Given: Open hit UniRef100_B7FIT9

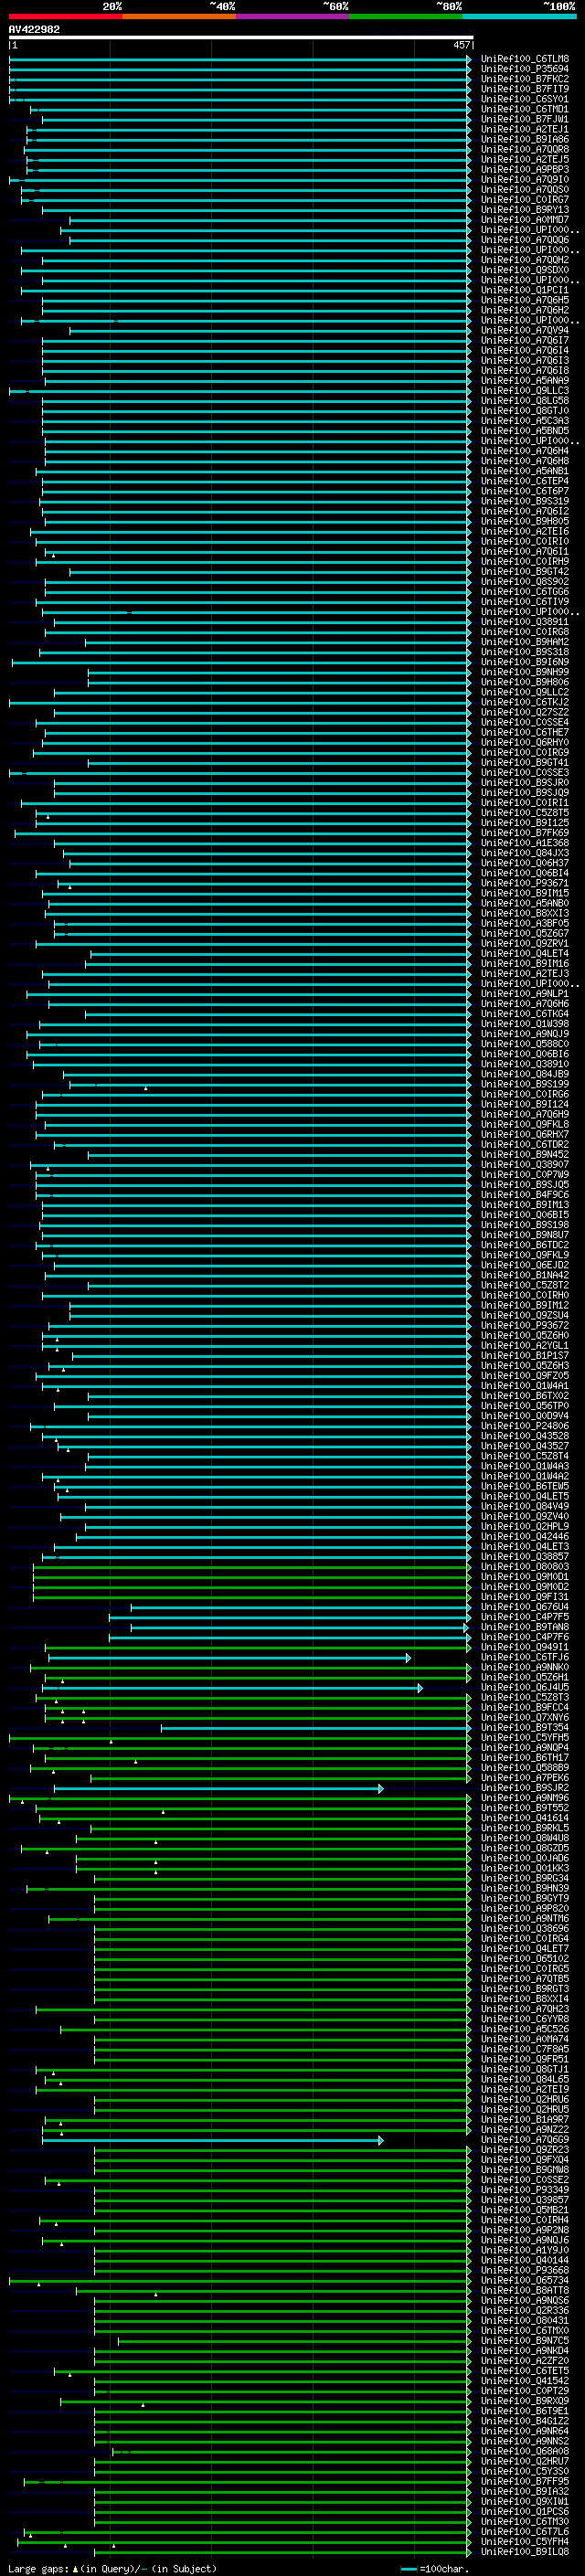Looking at the screenshot, I should (524, 89).
